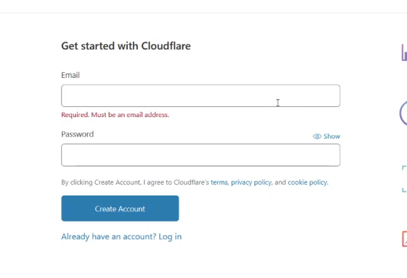Click the 'By clicking Create Account' agreement text
This screenshot has width=407, height=278.
(x=195, y=183)
